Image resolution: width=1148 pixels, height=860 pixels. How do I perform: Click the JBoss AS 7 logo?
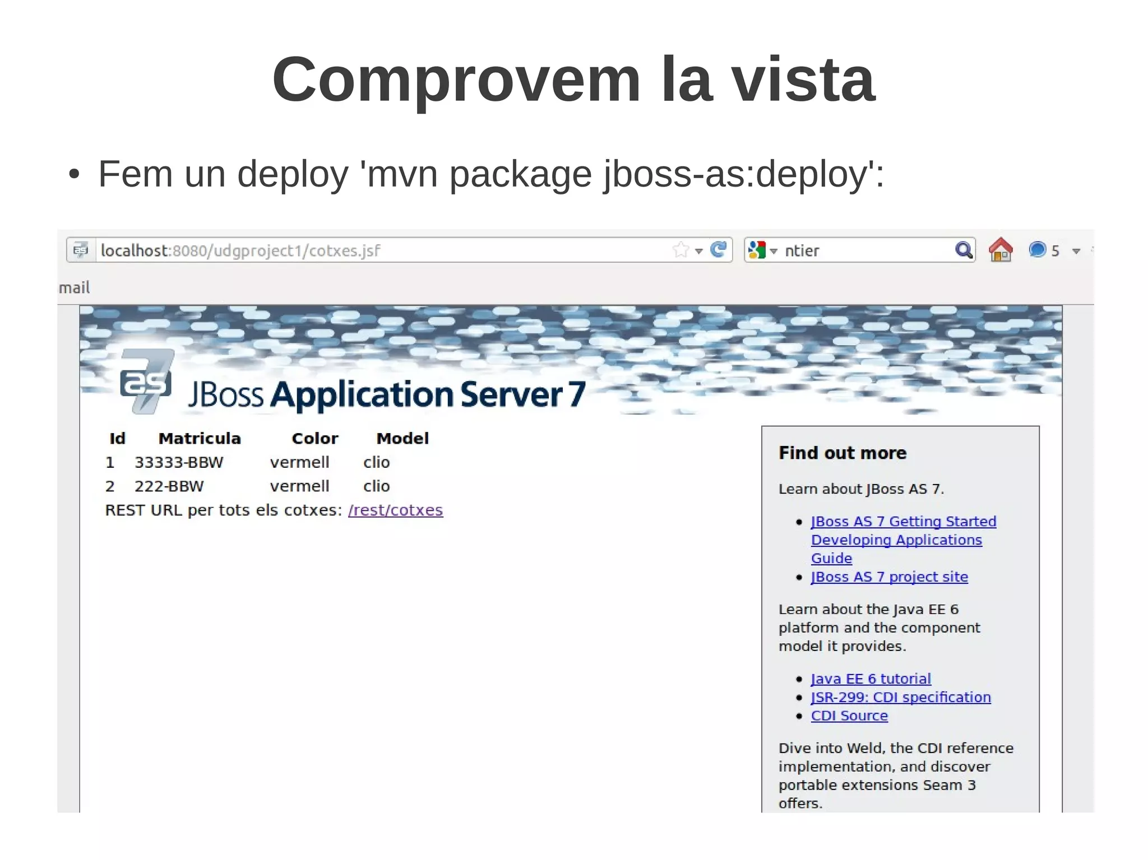tap(147, 381)
